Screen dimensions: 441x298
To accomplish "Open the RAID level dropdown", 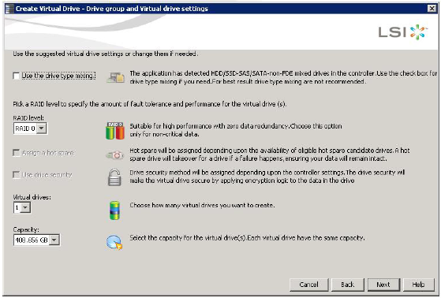I will click(x=42, y=129).
